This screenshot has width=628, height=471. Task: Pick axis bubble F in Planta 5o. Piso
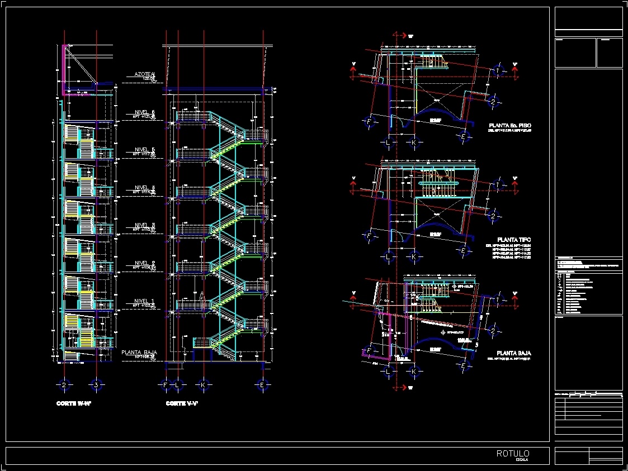coord(369,122)
